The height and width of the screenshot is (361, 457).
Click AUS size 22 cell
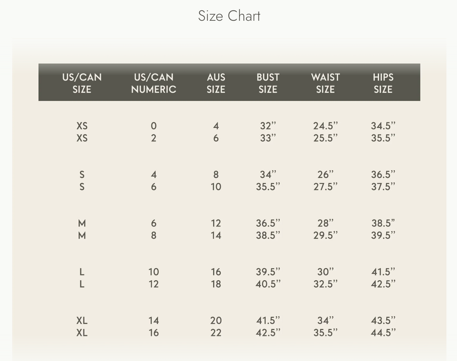pyautogui.click(x=216, y=332)
